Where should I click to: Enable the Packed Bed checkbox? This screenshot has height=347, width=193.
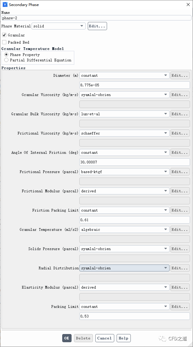point(4,42)
